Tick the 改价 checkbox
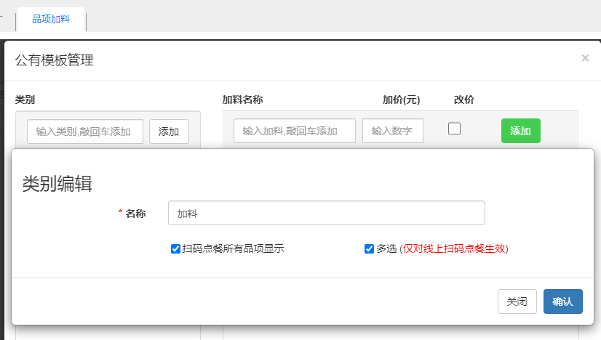 (454, 129)
